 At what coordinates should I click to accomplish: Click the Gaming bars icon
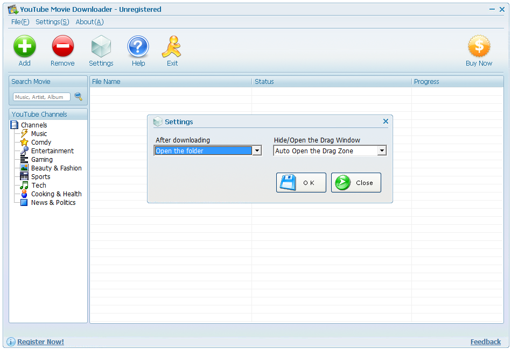(x=24, y=159)
